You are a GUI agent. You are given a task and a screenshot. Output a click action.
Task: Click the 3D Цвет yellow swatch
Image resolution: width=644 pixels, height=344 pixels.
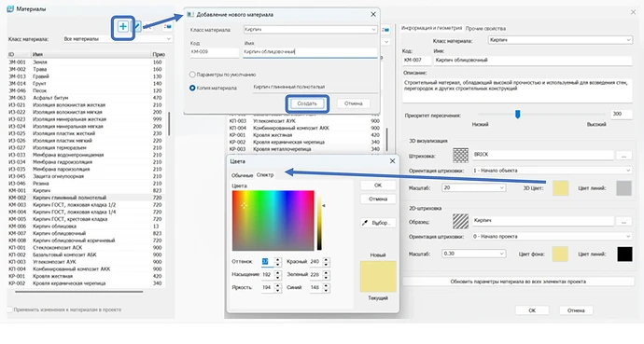(561, 188)
